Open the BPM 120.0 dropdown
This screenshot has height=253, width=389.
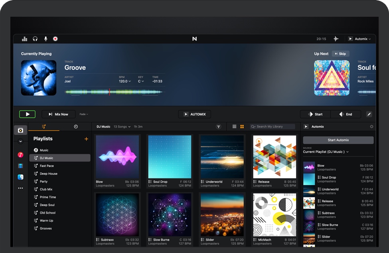coord(125,81)
